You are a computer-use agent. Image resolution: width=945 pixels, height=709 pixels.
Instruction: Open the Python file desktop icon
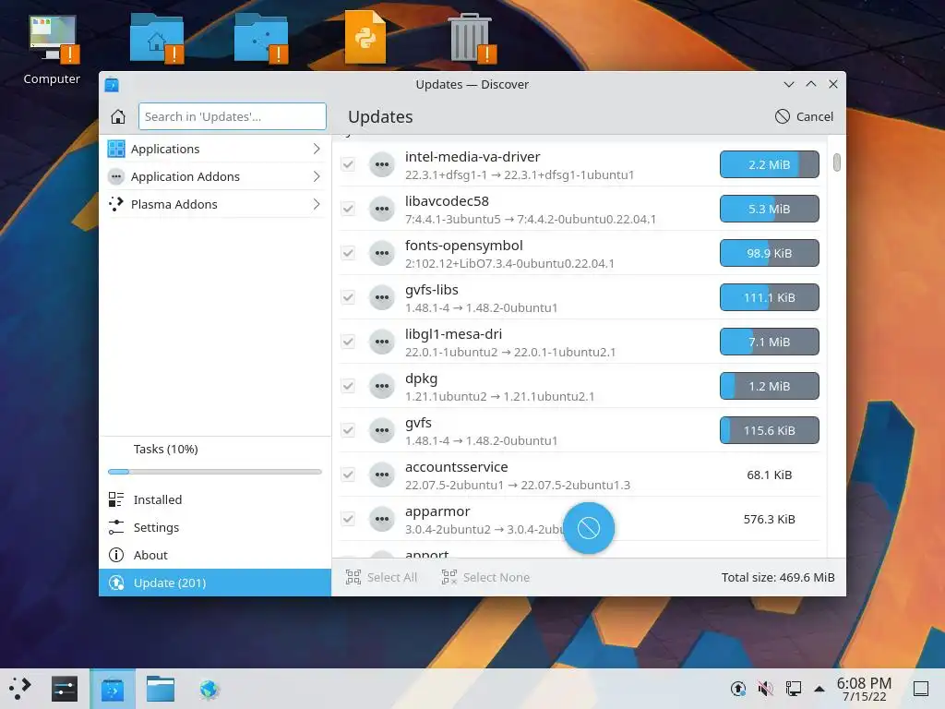365,39
